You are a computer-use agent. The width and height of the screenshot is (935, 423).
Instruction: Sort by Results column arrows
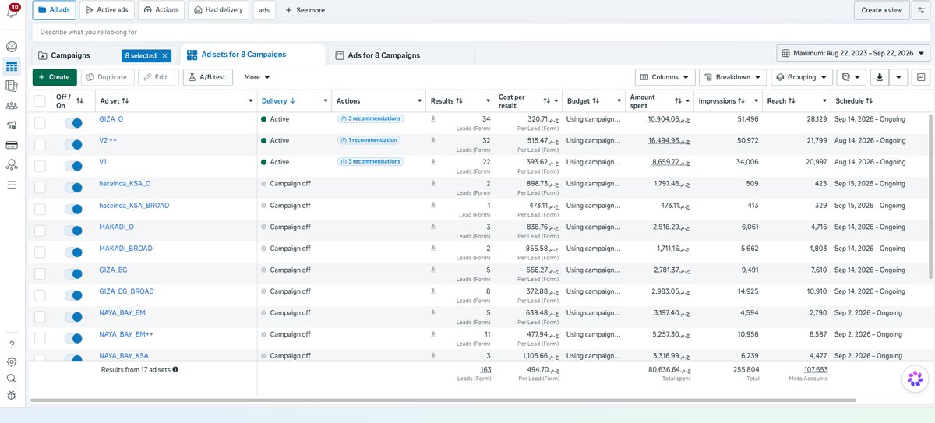click(x=459, y=101)
